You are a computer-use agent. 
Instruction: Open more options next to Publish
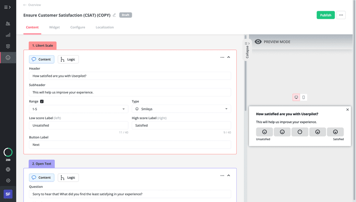pyautogui.click(x=341, y=15)
